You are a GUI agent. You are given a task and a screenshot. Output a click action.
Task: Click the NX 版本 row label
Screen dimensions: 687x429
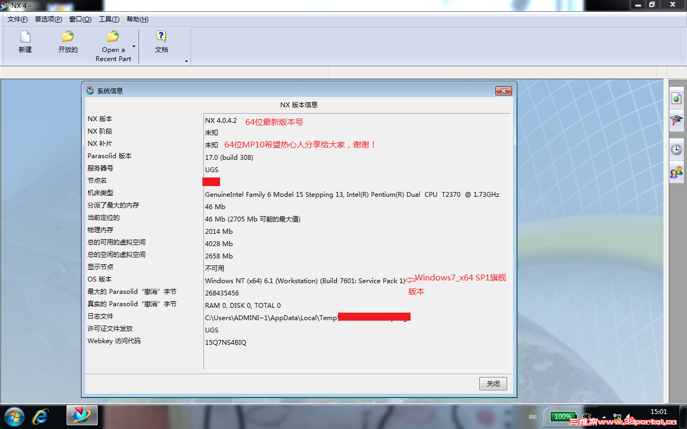(100, 119)
